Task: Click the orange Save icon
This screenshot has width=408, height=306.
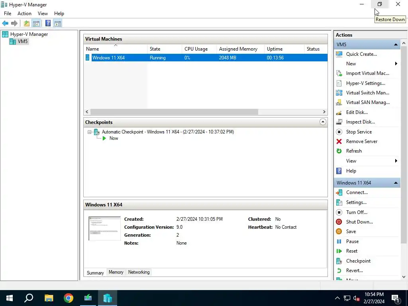Action: (339, 231)
